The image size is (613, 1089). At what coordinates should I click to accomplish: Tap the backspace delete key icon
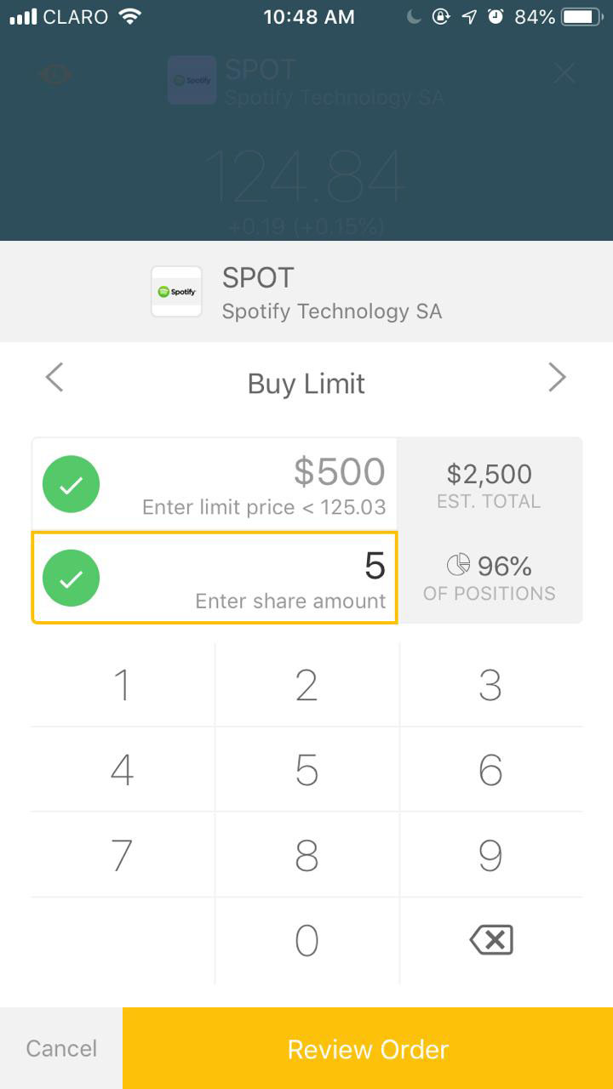point(491,940)
